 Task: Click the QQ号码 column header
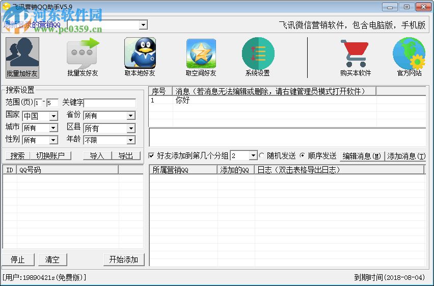coord(68,170)
